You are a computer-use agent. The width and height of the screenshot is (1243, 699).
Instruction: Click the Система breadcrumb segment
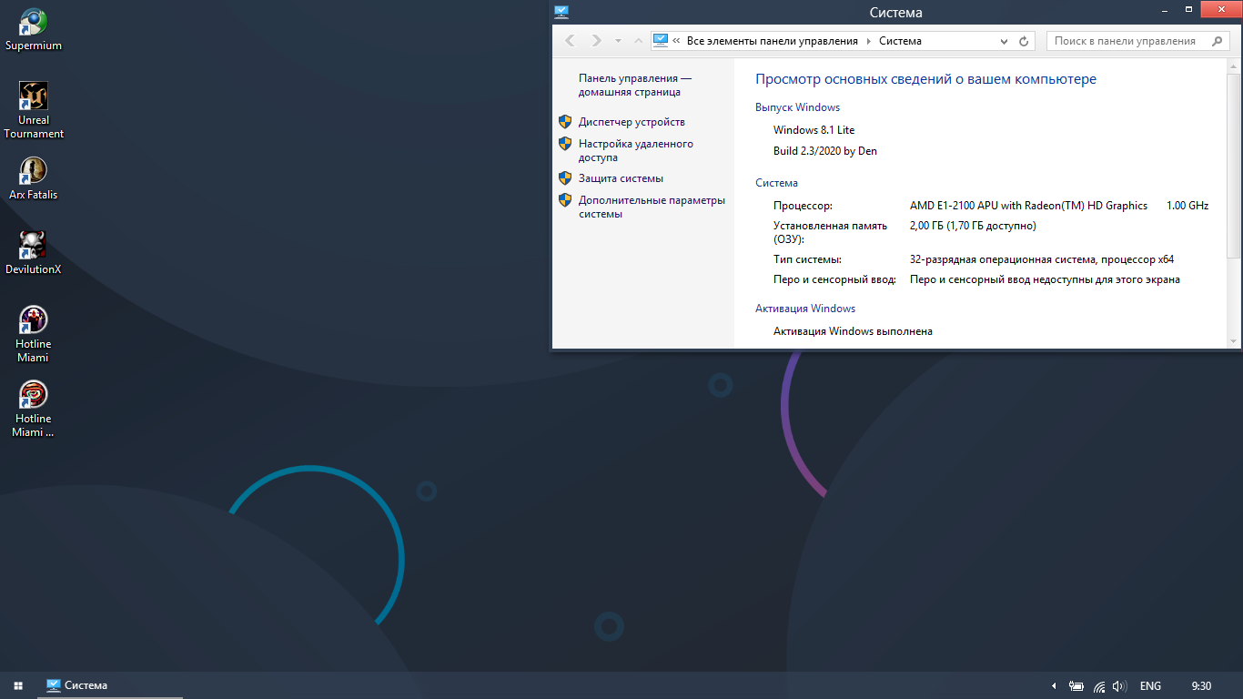tap(900, 41)
